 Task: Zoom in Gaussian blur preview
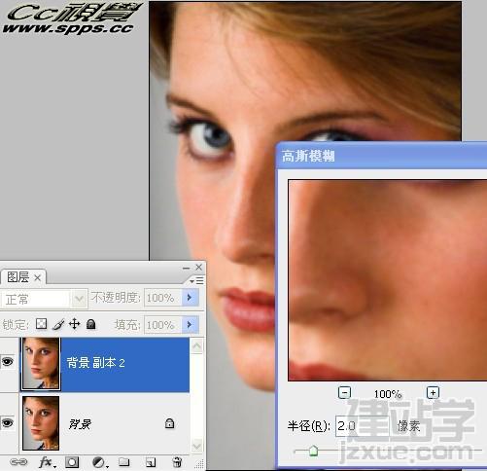click(x=434, y=392)
